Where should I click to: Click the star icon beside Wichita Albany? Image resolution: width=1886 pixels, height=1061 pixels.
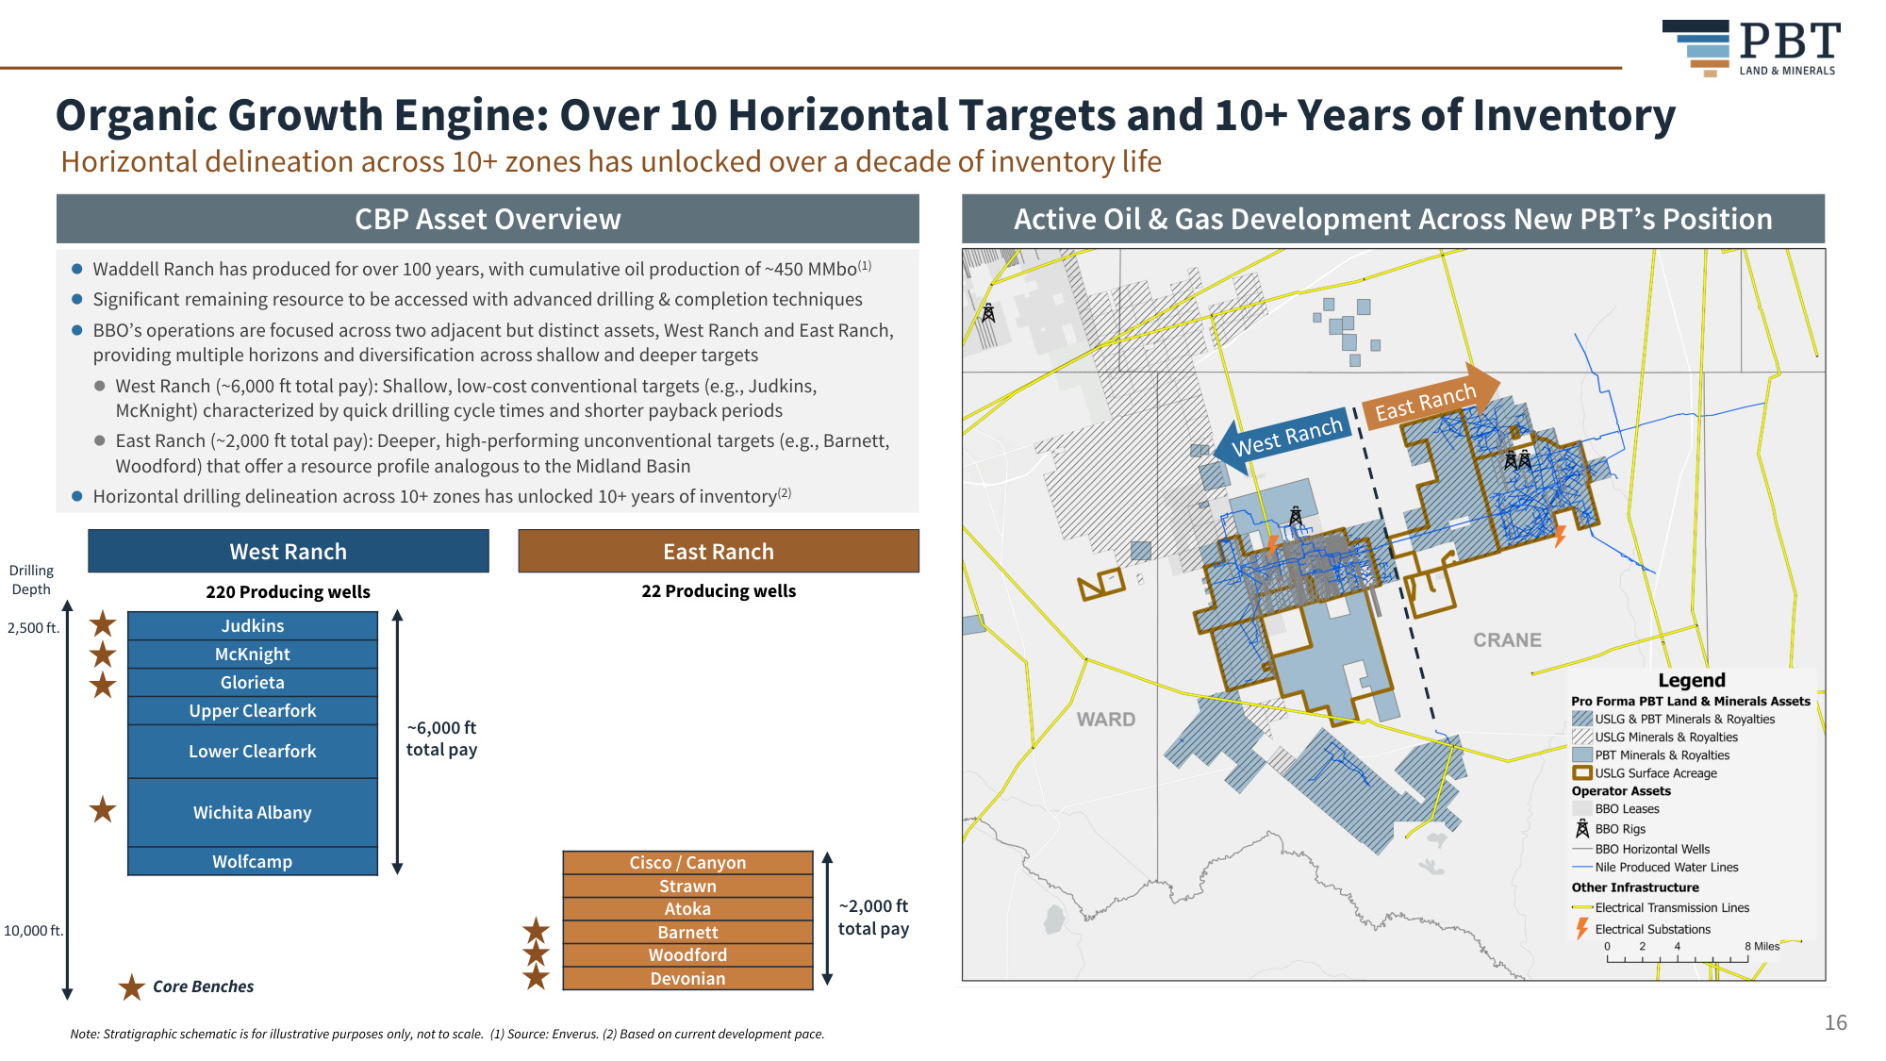click(x=103, y=809)
